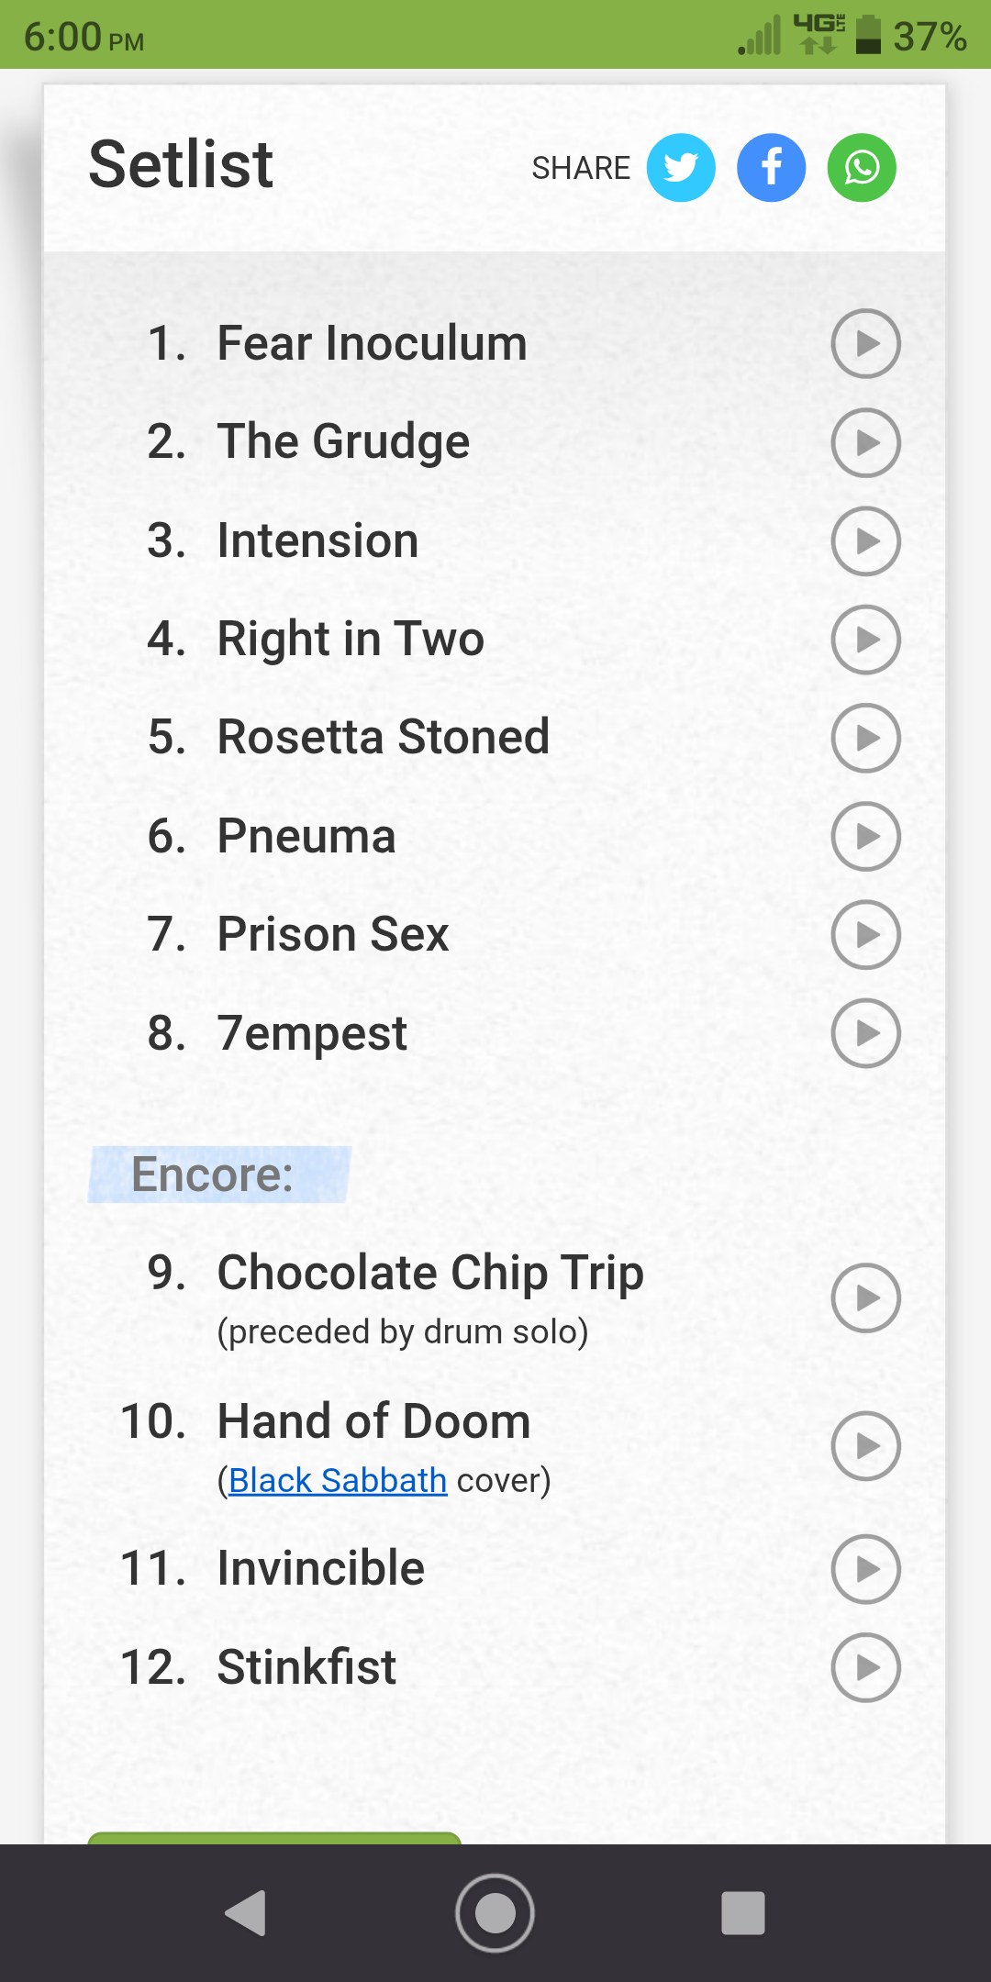Play Pneuma song
This screenshot has width=991, height=1982.
tap(865, 836)
